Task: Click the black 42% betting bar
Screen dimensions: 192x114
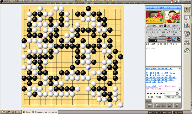Action: coord(157,40)
